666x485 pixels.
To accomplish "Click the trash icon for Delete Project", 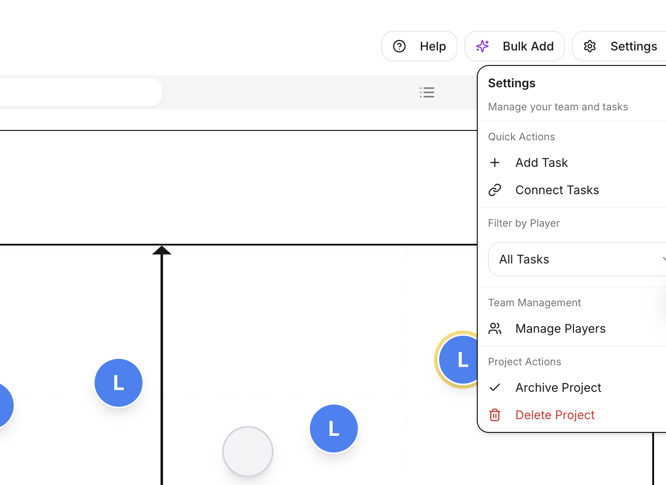I will (x=495, y=415).
